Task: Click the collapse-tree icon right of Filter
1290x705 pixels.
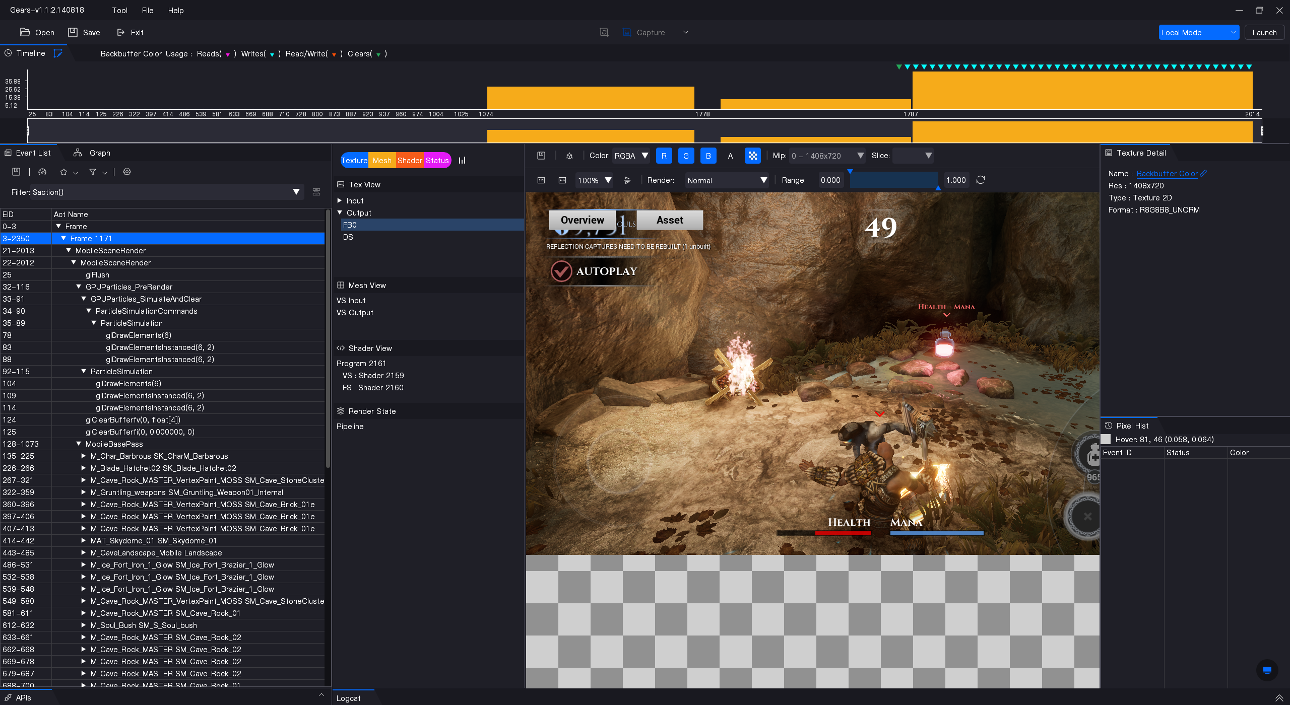Action: point(316,192)
